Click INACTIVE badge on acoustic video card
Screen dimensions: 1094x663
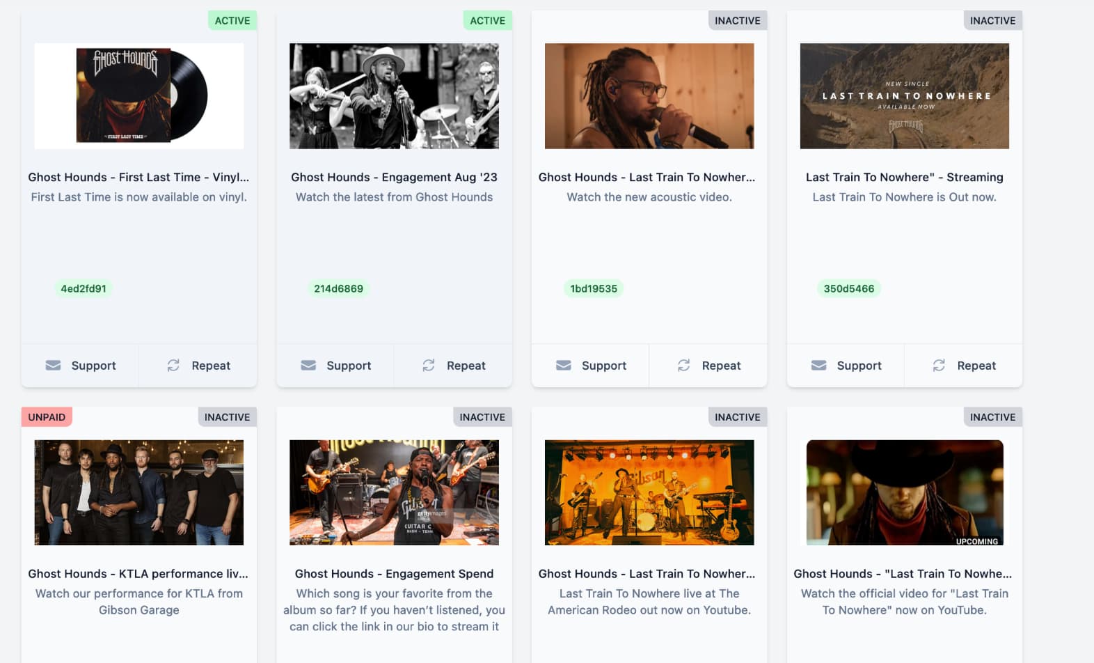click(738, 21)
